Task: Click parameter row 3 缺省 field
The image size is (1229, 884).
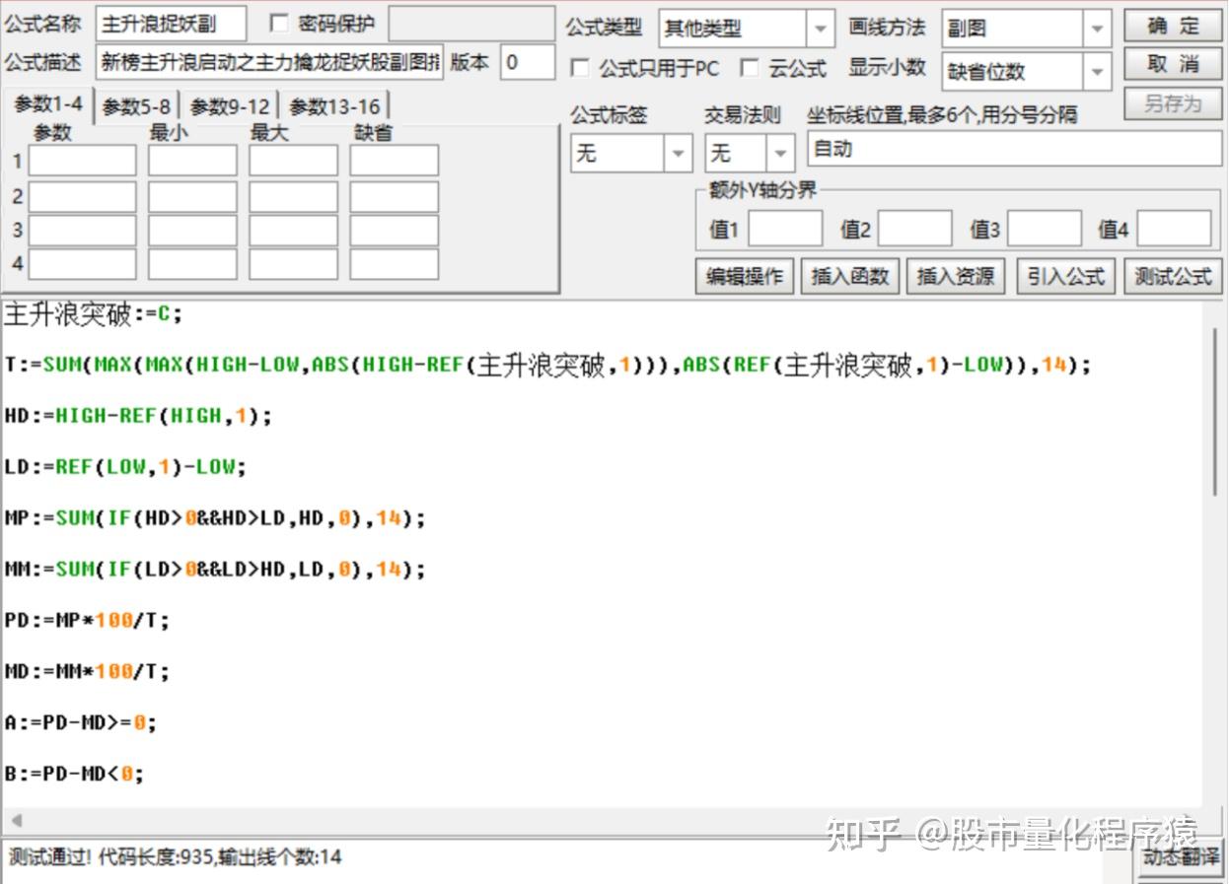Action: (x=395, y=231)
